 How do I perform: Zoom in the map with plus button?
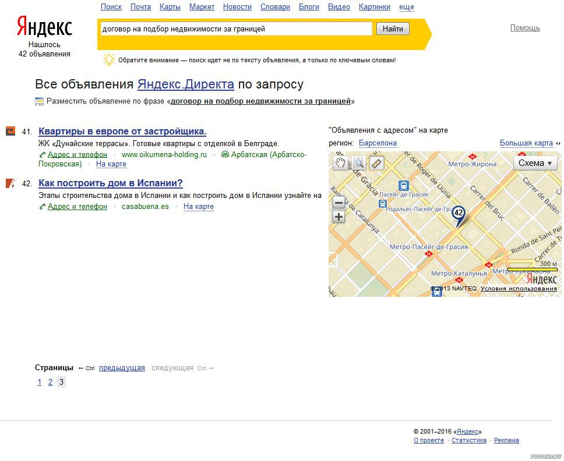point(339,217)
